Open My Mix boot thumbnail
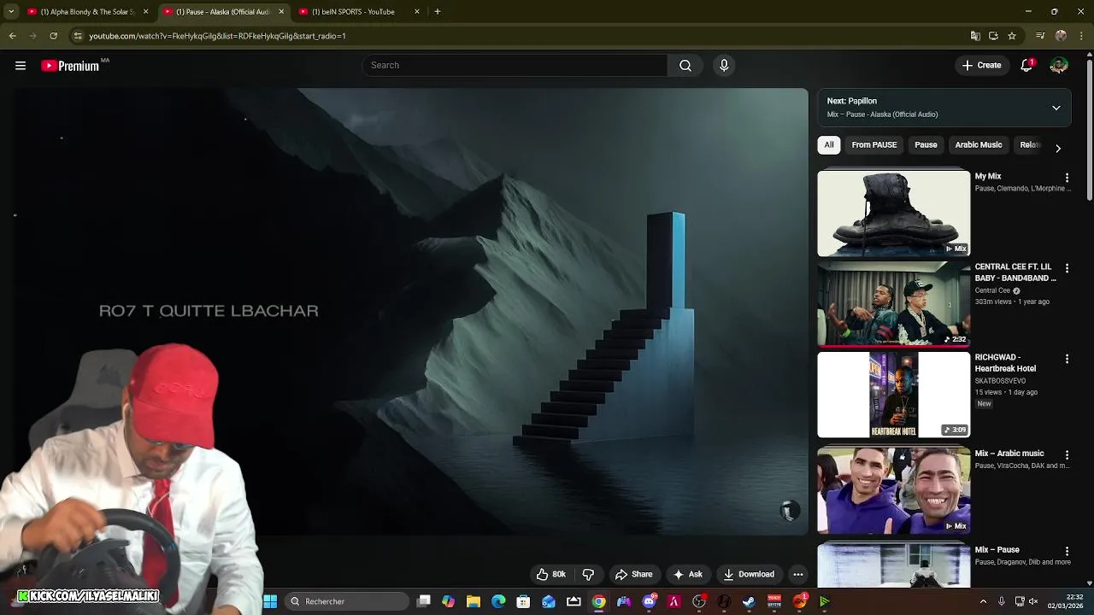1094x615 pixels. [x=894, y=214]
